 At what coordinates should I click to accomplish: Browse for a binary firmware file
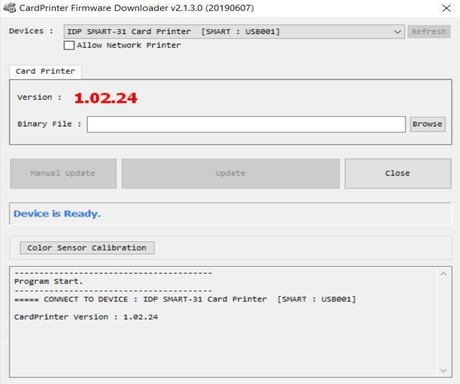(x=427, y=124)
